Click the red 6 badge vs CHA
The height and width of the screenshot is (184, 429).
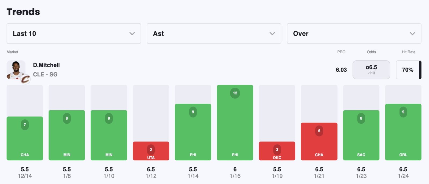pos(319,131)
